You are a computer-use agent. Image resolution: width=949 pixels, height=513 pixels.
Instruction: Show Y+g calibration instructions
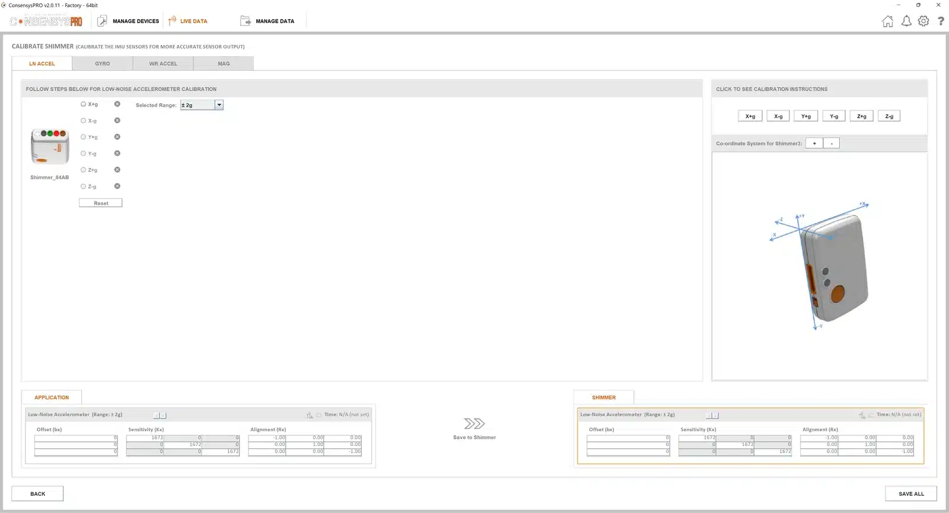click(806, 116)
